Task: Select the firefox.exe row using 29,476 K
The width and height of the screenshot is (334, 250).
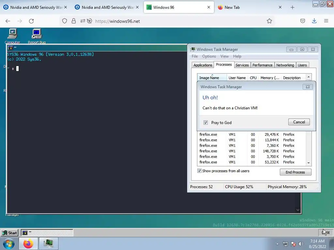Action: pyautogui.click(x=251, y=134)
